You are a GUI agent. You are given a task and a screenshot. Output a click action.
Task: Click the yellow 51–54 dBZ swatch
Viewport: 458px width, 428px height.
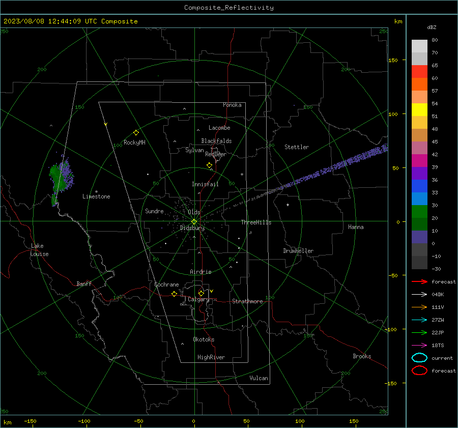tap(419, 110)
